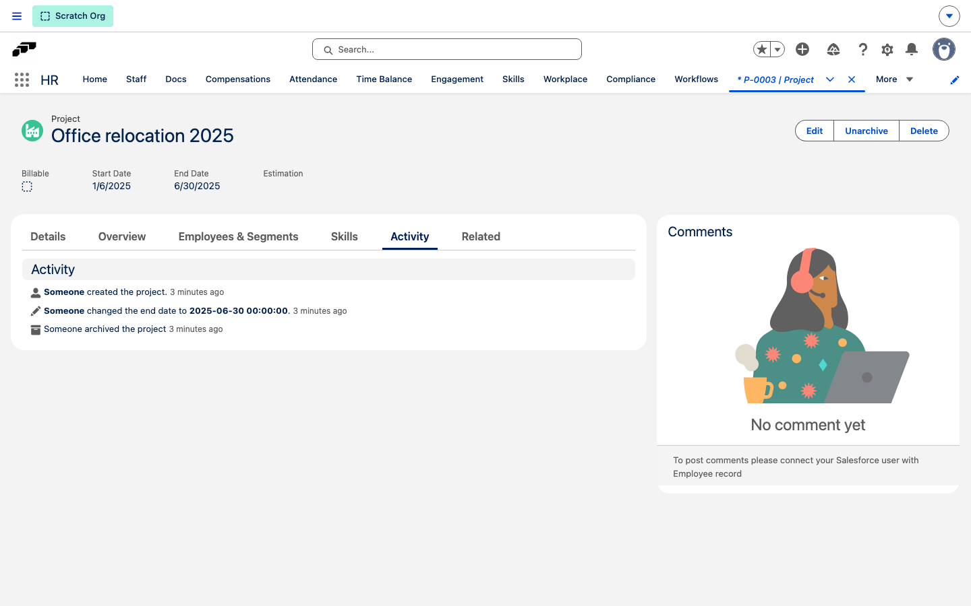Open the hamburger menu beside Scratch Org
Screen dimensions: 971x606
17,16
